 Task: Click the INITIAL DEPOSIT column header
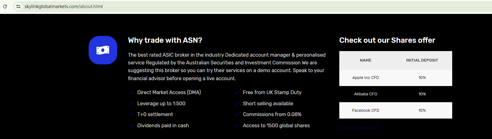point(422,60)
